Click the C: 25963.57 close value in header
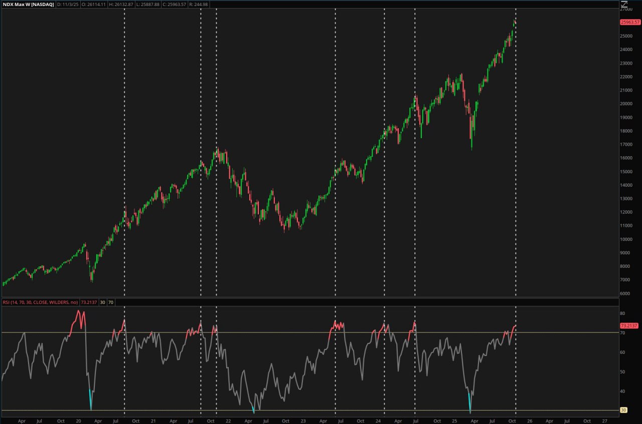The width and height of the screenshot is (642, 424). (x=174, y=5)
